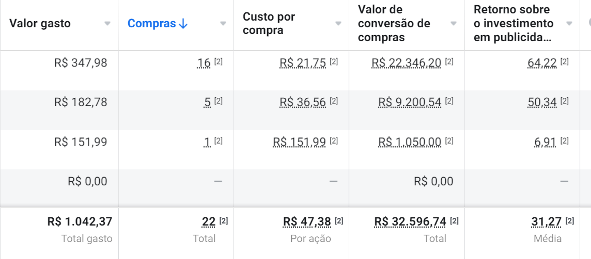Click the footnote [2] next to 16 purchases
591x259 pixels.
[219, 62]
